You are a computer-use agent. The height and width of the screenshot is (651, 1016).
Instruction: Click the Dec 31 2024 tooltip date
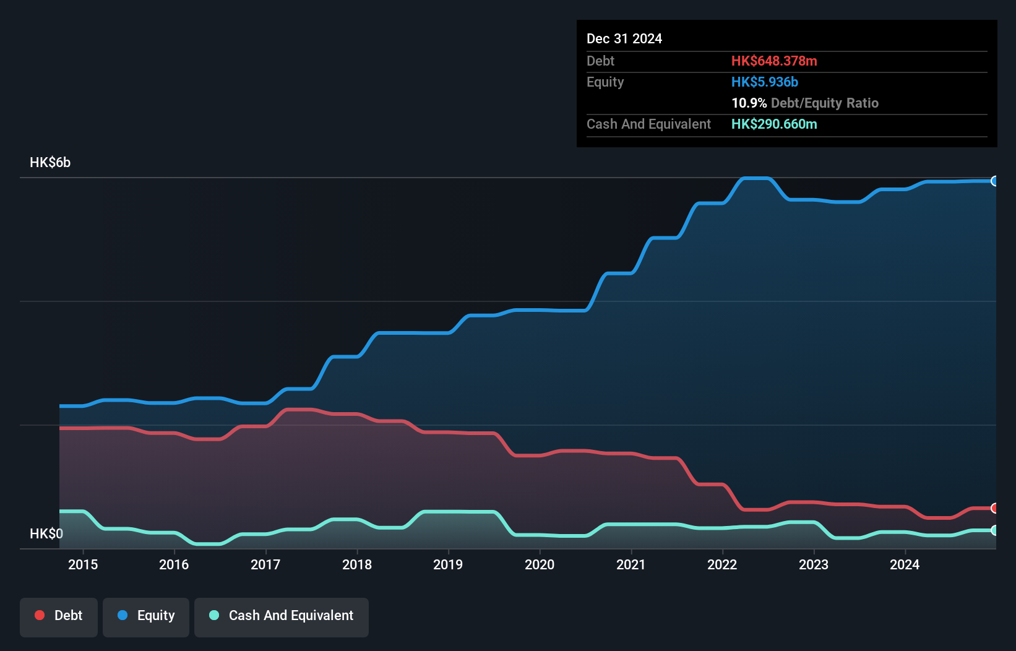click(624, 39)
